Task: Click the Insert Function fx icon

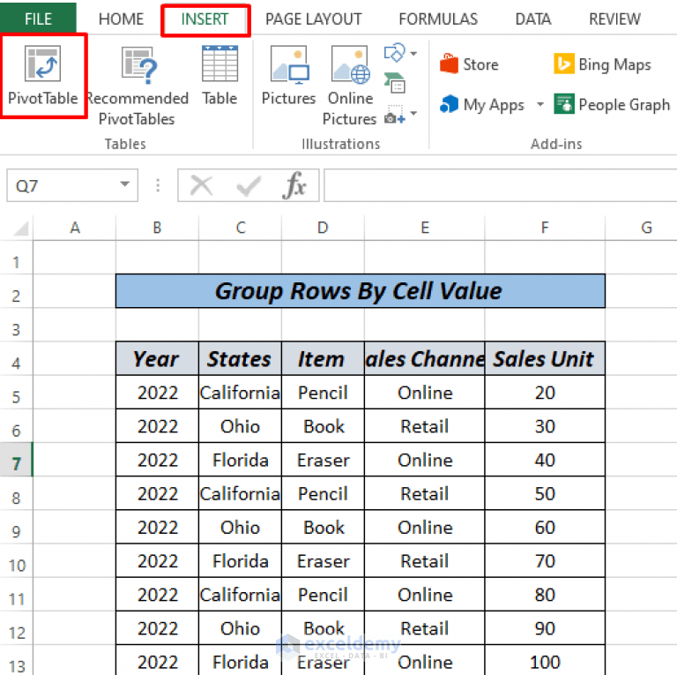Action: (294, 185)
